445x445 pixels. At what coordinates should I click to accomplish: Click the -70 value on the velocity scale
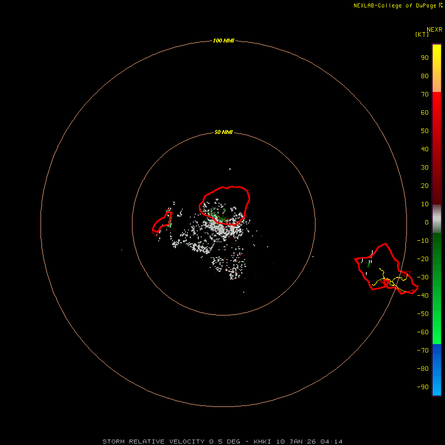tap(423, 351)
